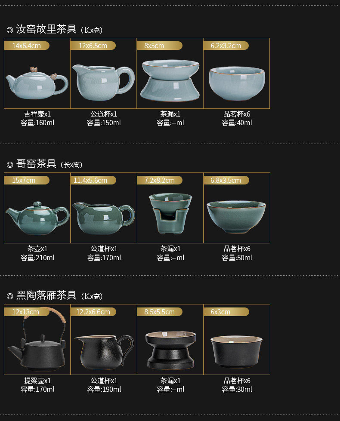The width and height of the screenshot is (340, 421).
Task: Open the 哥窑 green 品茗杯 bowl image
Action: (x=236, y=217)
